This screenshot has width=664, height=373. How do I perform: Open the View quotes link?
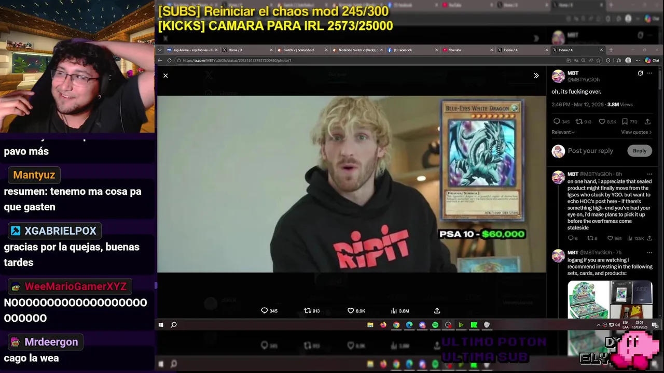[636, 132]
